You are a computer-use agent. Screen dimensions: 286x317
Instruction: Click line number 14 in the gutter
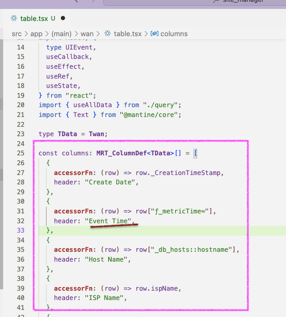(21, 47)
